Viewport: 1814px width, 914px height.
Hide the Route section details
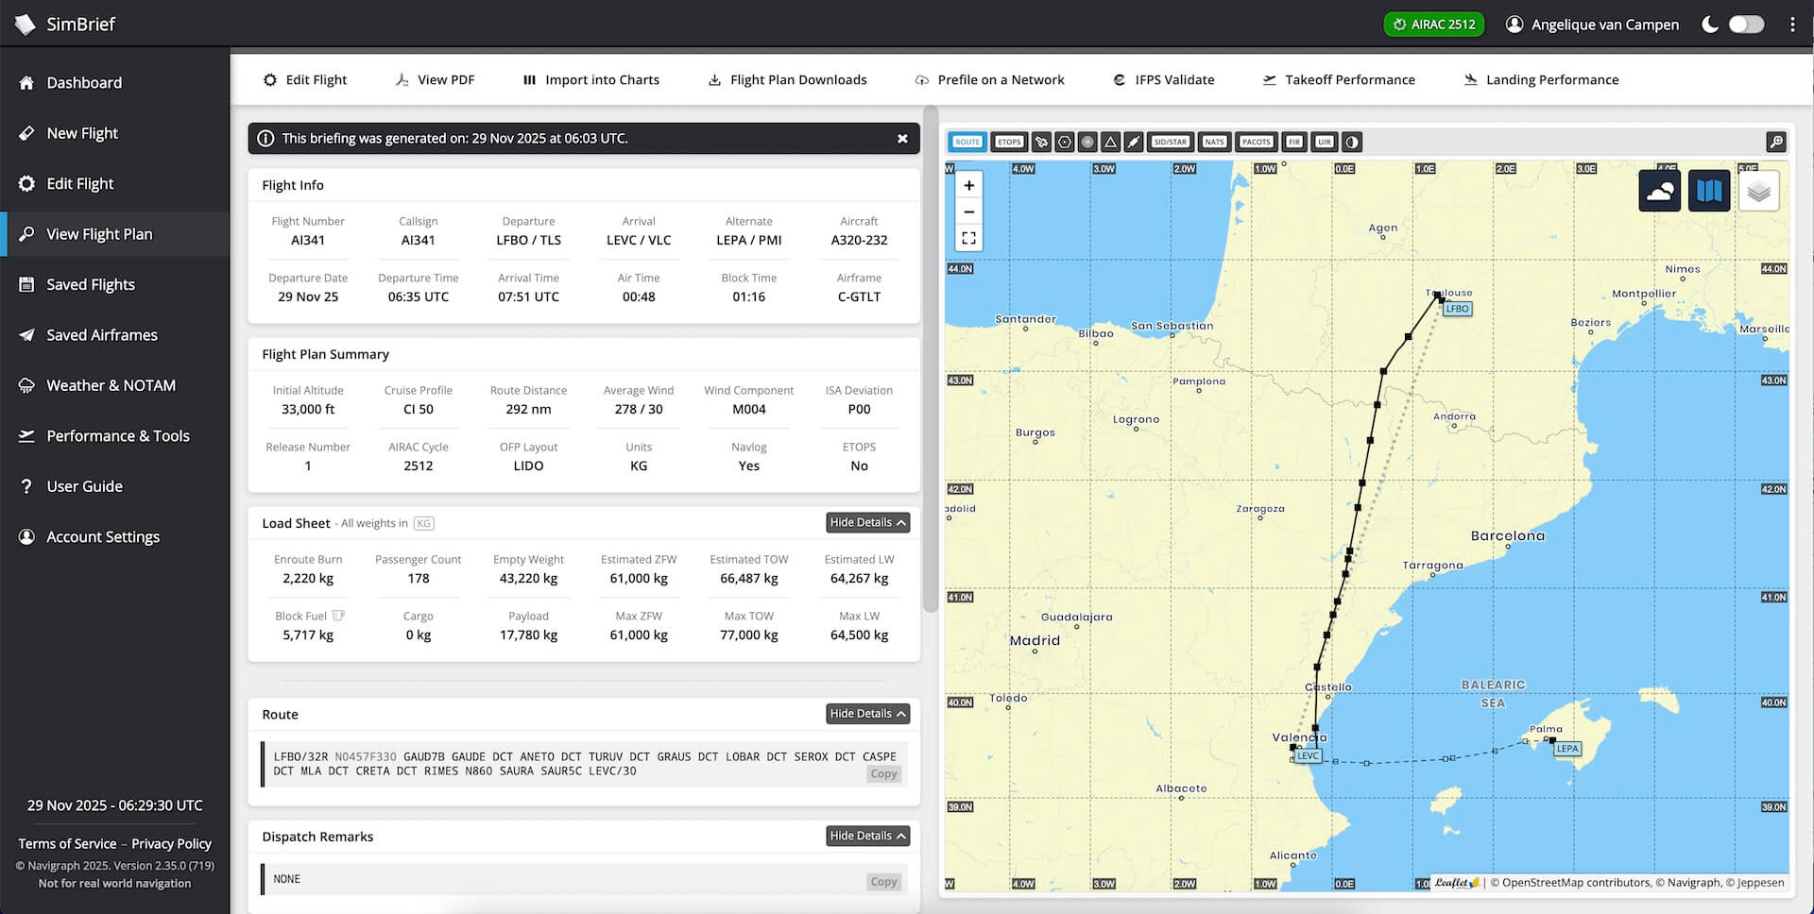867,714
